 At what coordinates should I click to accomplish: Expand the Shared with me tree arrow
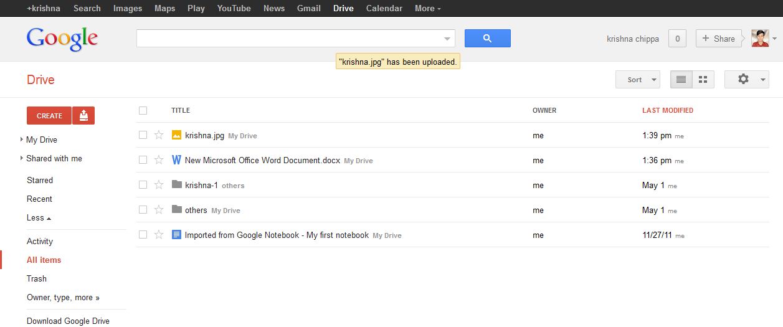pos(22,158)
